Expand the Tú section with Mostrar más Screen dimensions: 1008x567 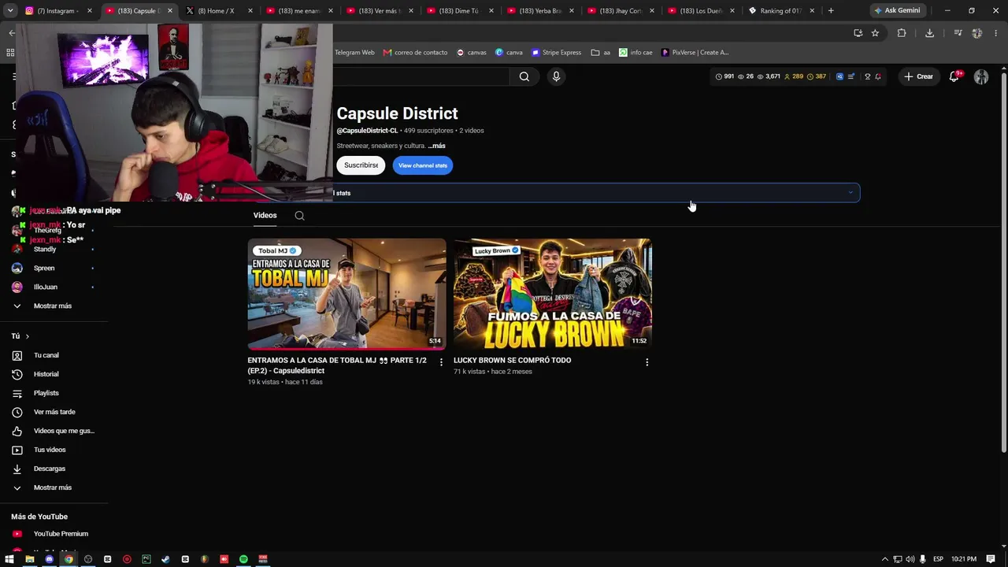(x=54, y=487)
